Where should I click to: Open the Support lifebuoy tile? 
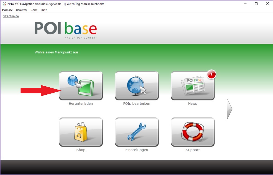coord(193,132)
